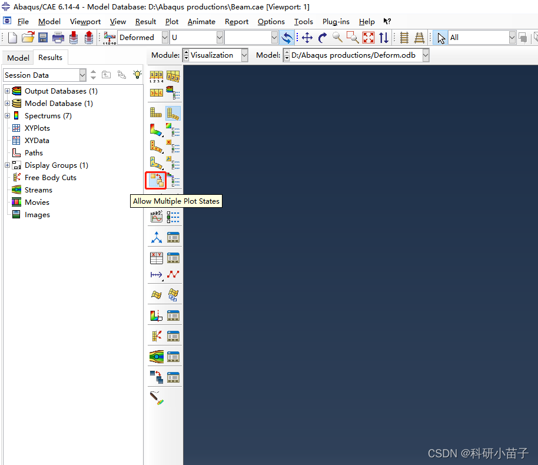Open XY Data Manager icon
This screenshot has height=465, width=538.
click(x=173, y=258)
